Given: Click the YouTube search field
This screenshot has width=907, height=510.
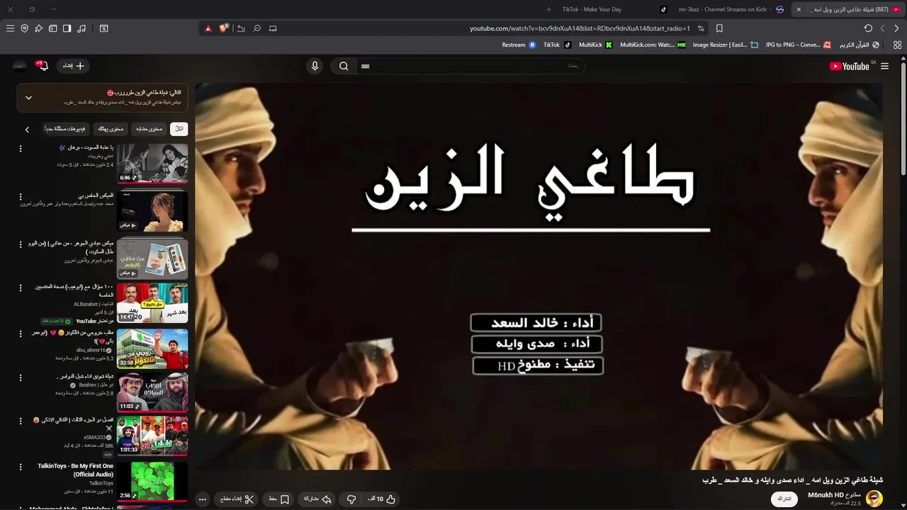Looking at the screenshot, I should 469,66.
